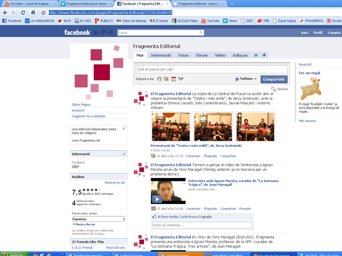Switch to the Enllaços tab
Screen dimensions: 342x256
tap(240, 55)
